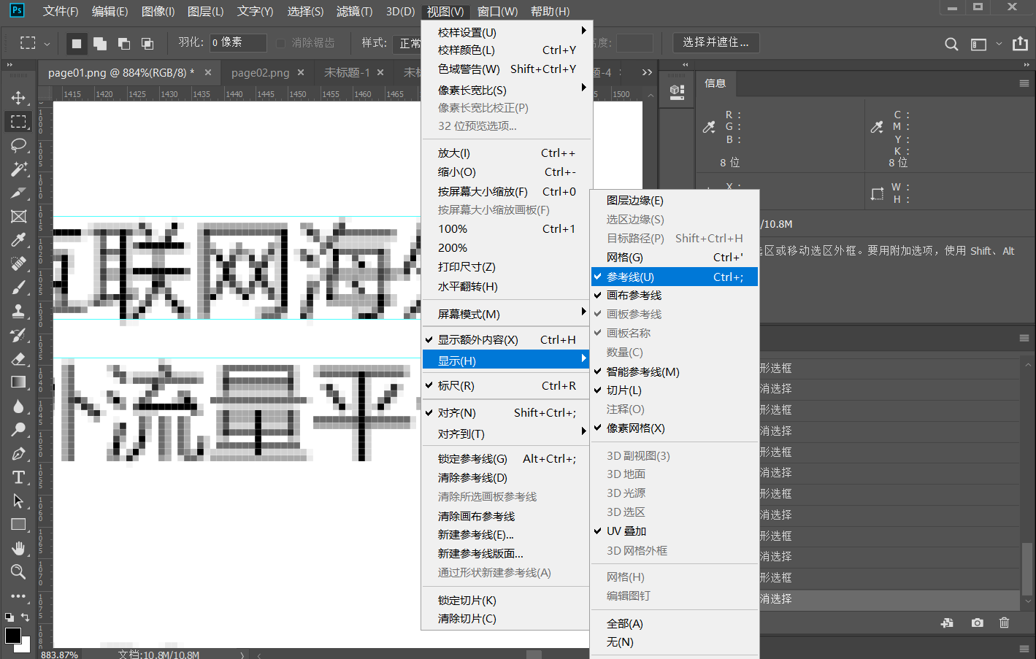Screen dimensions: 1036x659
Task: Show more document tabs with double-chevron
Action: 647,72
